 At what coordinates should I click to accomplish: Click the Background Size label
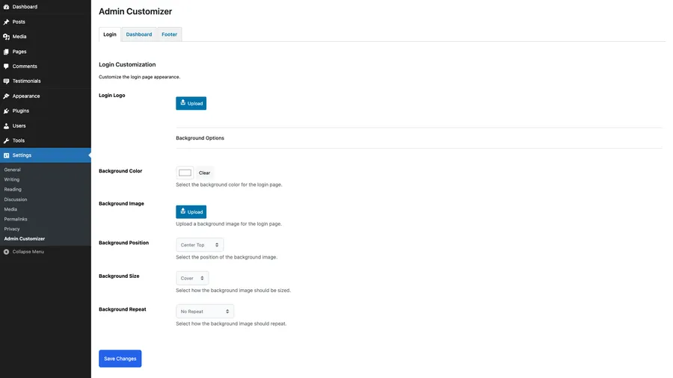119,276
